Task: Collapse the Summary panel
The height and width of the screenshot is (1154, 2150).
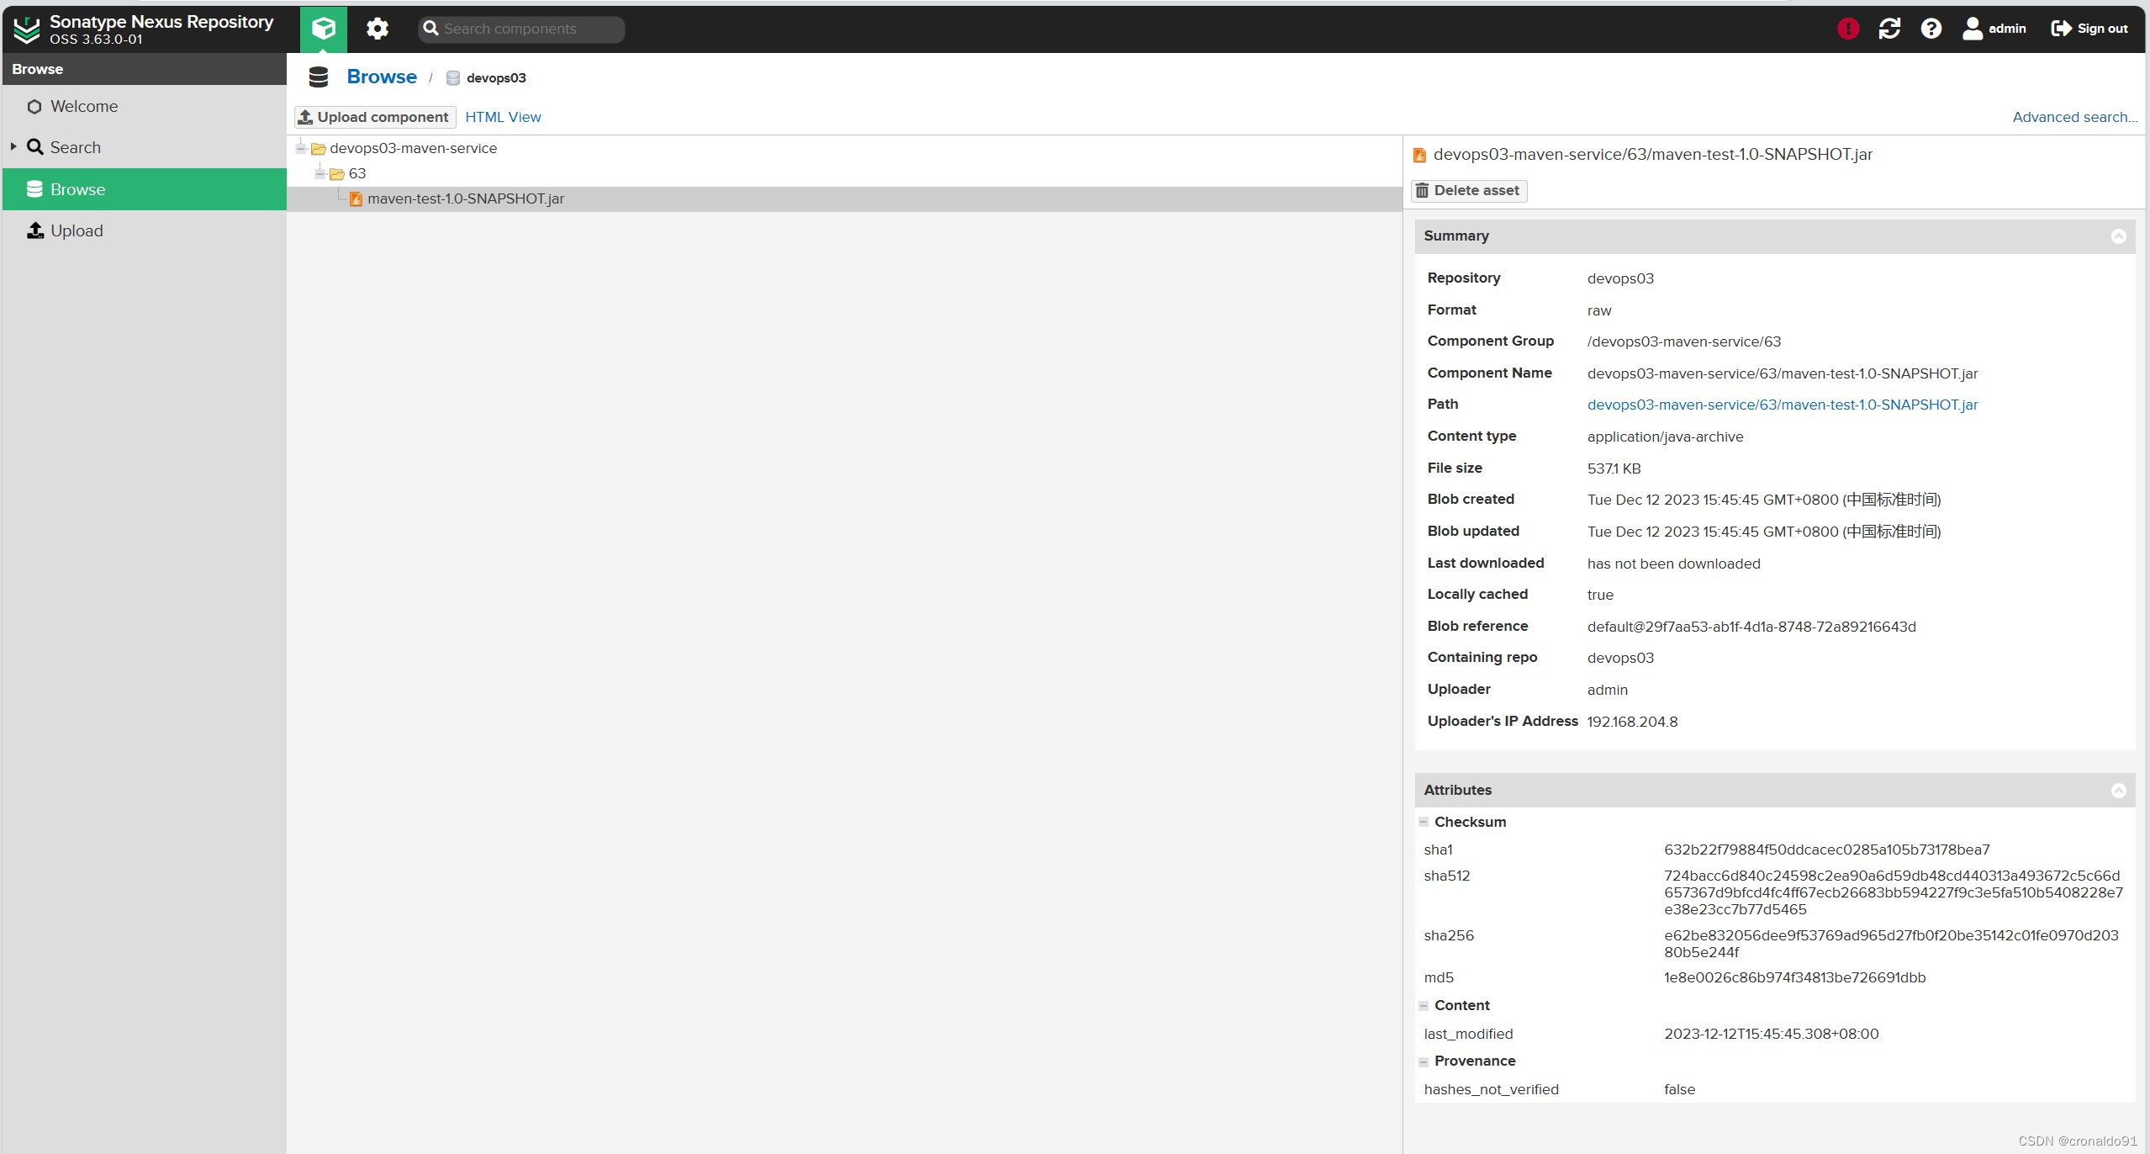Action: [2118, 236]
